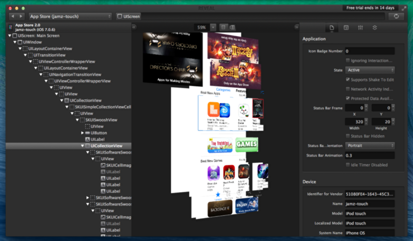413x241 pixels.
Task: Go back with the left navigation arrow
Action: tap(13, 16)
